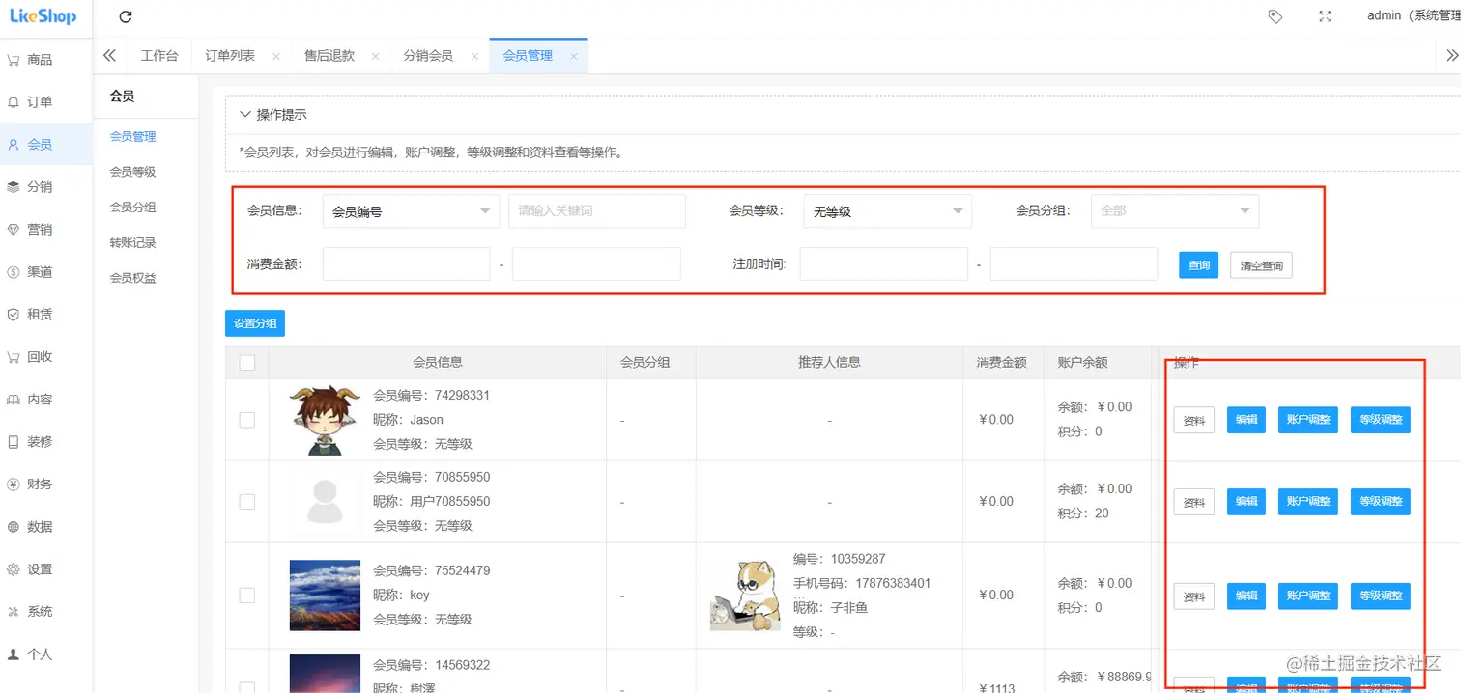Switch to the 工作台 tab

(159, 56)
